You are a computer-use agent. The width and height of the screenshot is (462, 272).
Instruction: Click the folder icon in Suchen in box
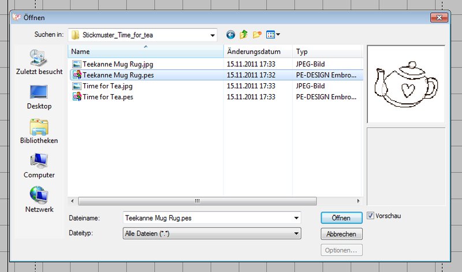76,35
